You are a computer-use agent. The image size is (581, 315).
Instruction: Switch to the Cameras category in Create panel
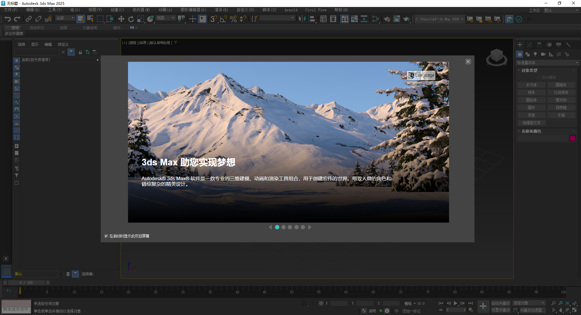(x=543, y=54)
